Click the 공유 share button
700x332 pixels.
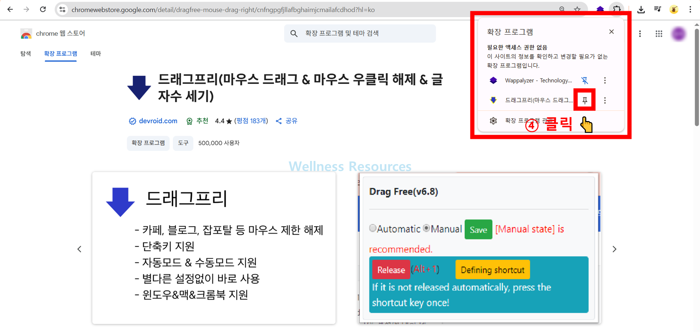286,121
